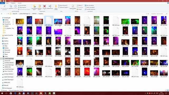
Task: Select the MB7_5428.xmp file in last row
Action: (x=20, y=83)
